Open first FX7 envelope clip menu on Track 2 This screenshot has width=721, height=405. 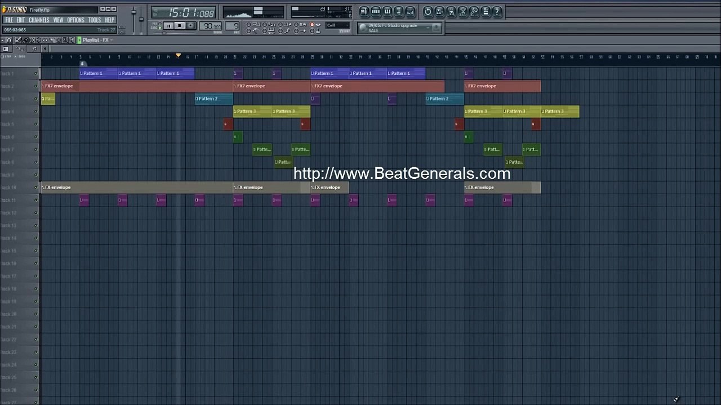[43, 86]
